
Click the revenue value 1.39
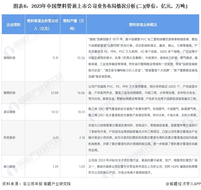[x=56, y=167]
